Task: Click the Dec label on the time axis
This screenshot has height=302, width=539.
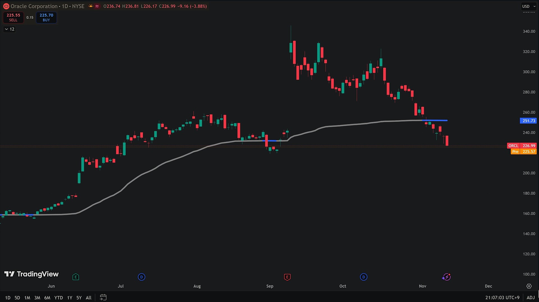Action: tap(488, 286)
